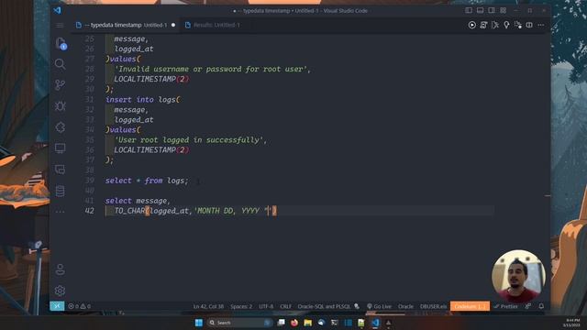The image size is (587, 330).
Task: Open the Remote Explorer monitor icon
Action: tap(60, 148)
